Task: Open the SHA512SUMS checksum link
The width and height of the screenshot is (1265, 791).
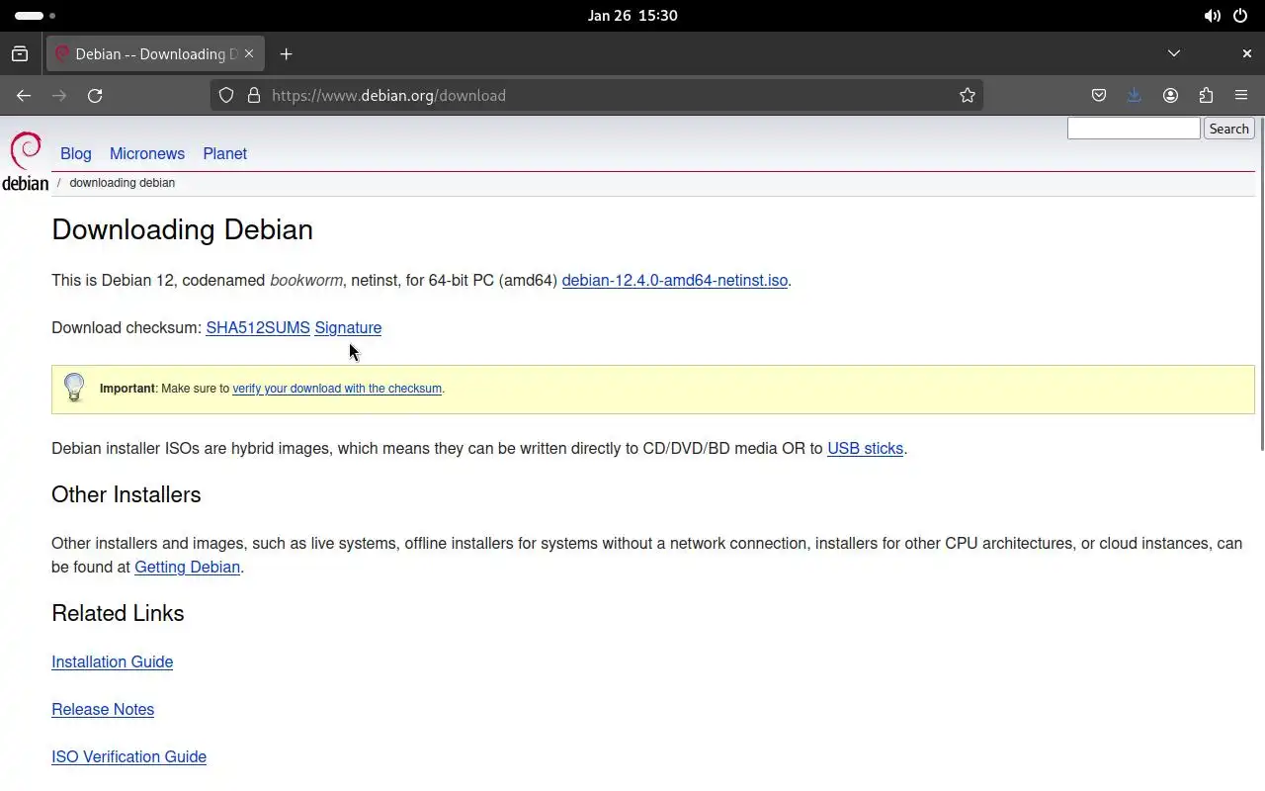Action: tap(258, 328)
